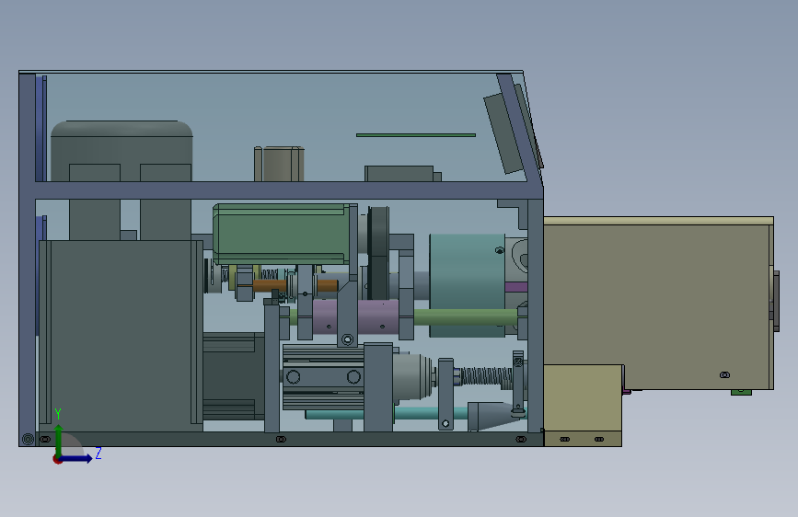This screenshot has height=517, width=798.
Task: Select the finned dark motor behind the cabinet block
Action: click(x=234, y=376)
